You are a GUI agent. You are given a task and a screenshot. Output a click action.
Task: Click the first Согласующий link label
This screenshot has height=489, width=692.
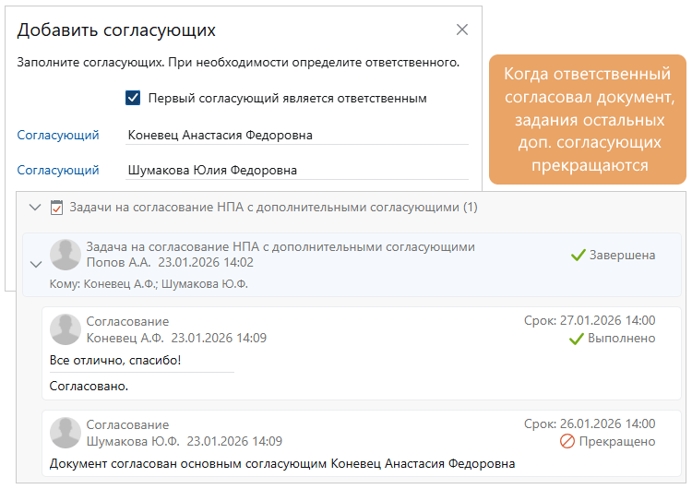58,135
